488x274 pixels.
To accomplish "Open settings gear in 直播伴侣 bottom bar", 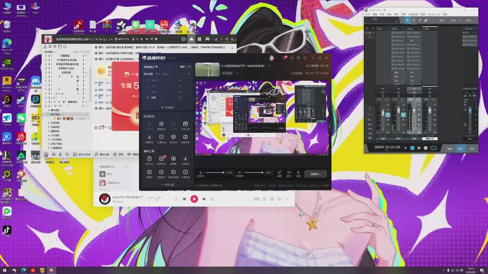I will click(x=298, y=174).
